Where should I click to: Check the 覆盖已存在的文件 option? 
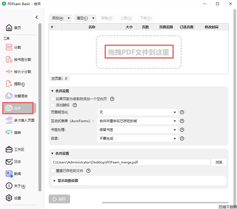pos(53,171)
